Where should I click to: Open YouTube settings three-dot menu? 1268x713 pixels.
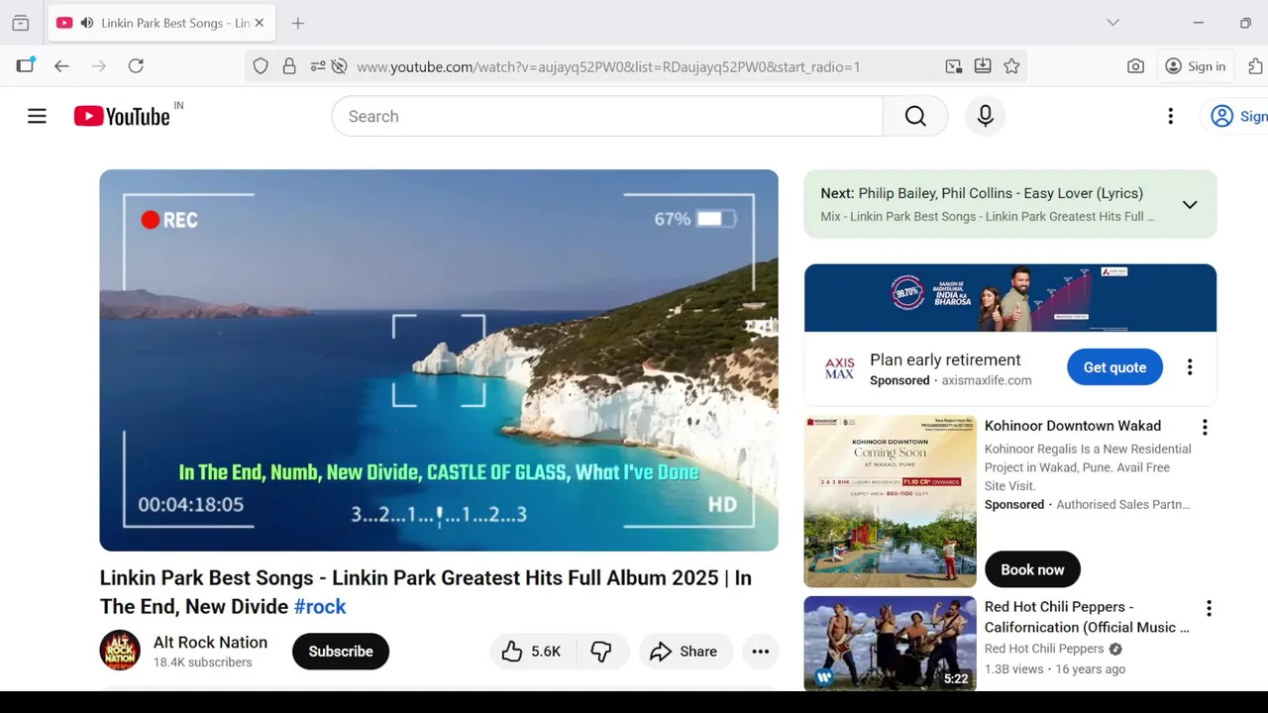point(1170,117)
